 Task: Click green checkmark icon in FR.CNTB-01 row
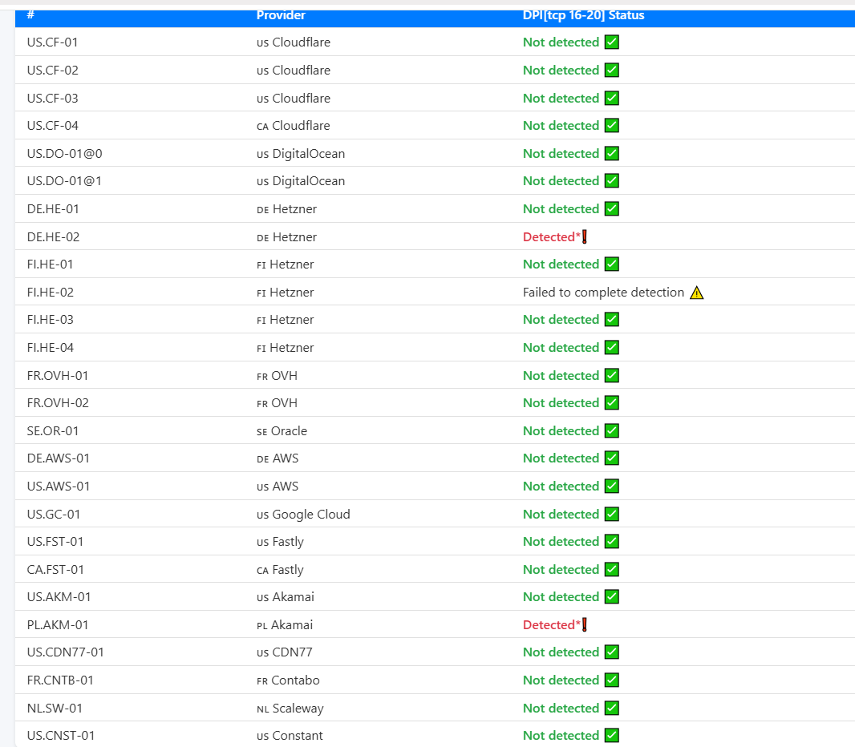(612, 680)
